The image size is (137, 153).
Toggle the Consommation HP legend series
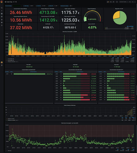point(11,59)
